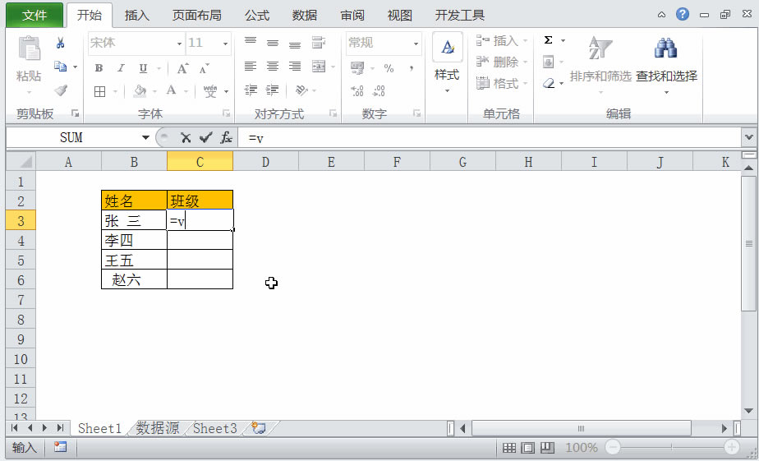The height and width of the screenshot is (461, 759).
Task: Click the Increase Indent icon
Action: 273,90
